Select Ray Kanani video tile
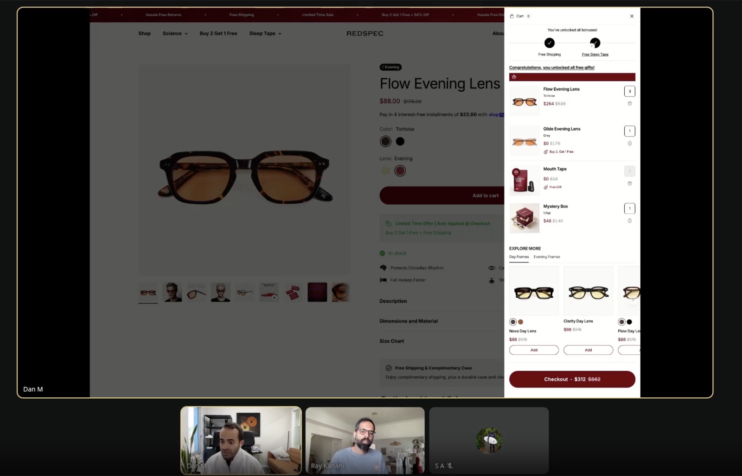The width and height of the screenshot is (742, 476). tap(365, 440)
